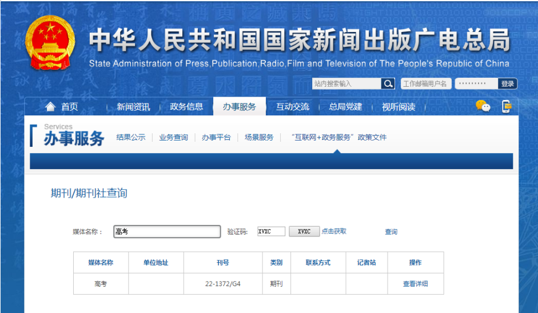Viewport: 538px width, 313px height.
Task: Click the 操作 column header
Action: [416, 263]
